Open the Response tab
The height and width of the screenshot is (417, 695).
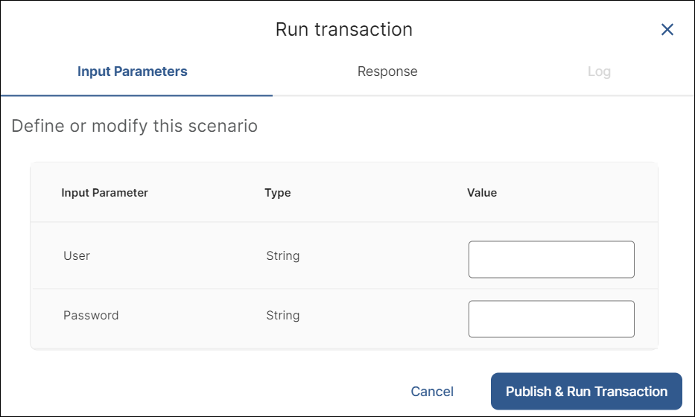tap(387, 71)
